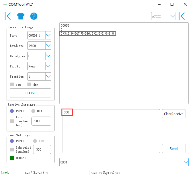Click the received line 00056
Screen dimensions: 192x176
(65, 25)
